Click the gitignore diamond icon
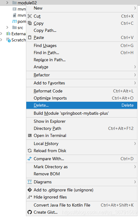Viewport: 140px width, 218px height. [x=30, y=190]
